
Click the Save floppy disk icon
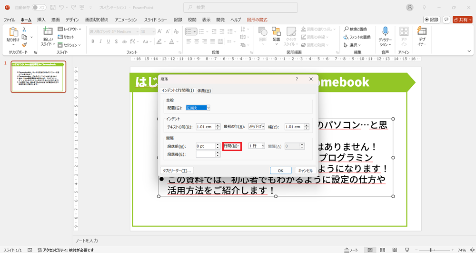pos(52,7)
